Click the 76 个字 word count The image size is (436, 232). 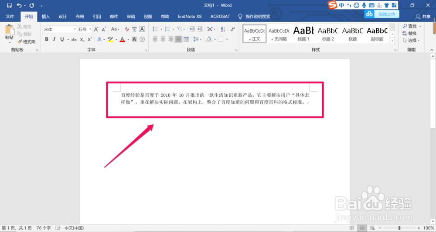[x=44, y=228]
